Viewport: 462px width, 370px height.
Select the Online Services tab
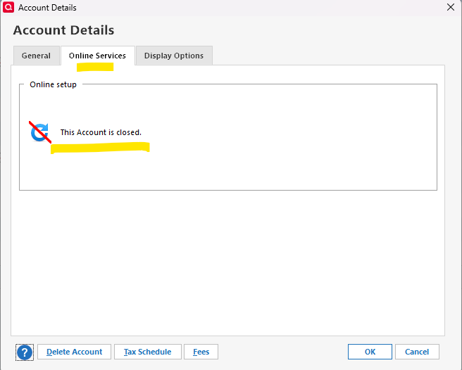[97, 56]
